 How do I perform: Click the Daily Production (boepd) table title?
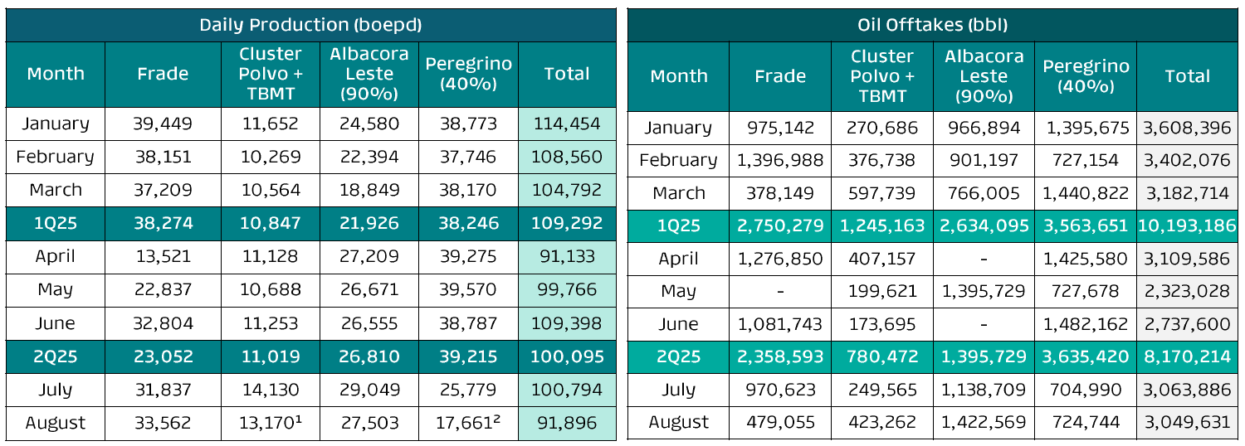310,24
